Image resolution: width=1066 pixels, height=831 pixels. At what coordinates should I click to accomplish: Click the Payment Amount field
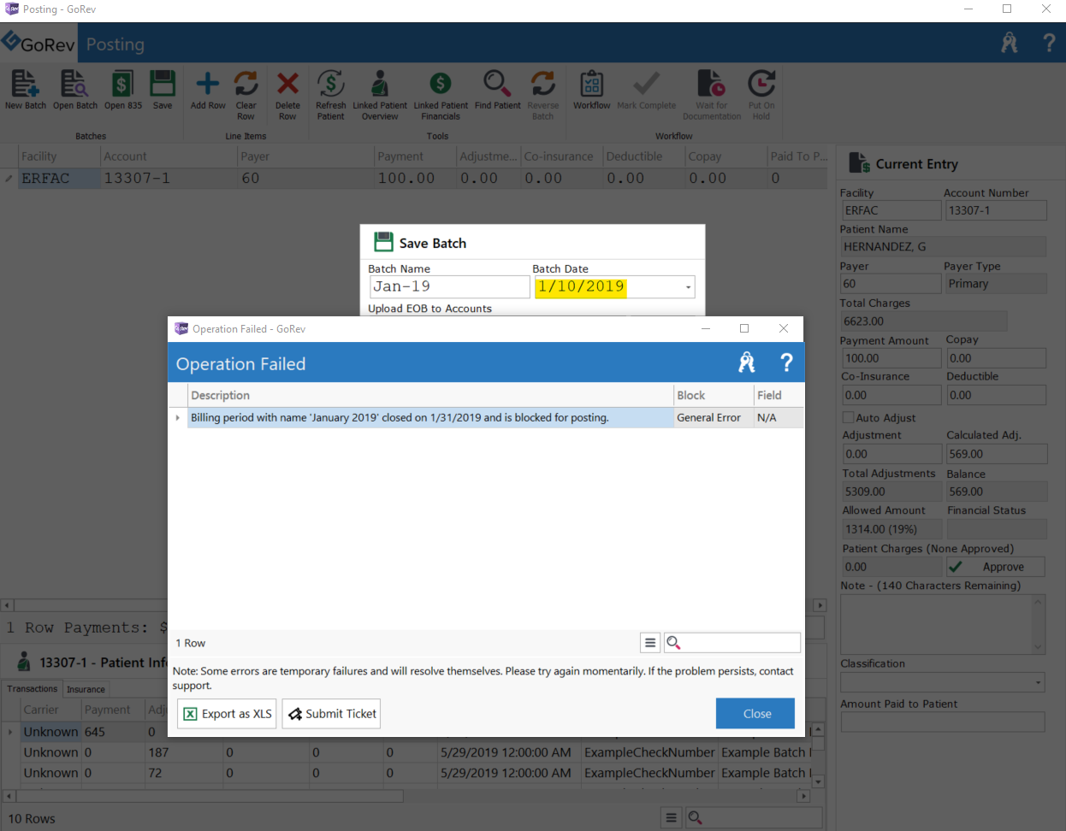pos(891,358)
